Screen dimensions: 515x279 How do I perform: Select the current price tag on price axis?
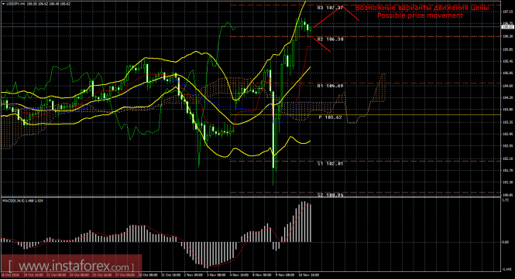click(508, 27)
